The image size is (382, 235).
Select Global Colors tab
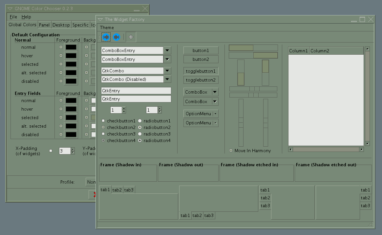tap(22, 25)
